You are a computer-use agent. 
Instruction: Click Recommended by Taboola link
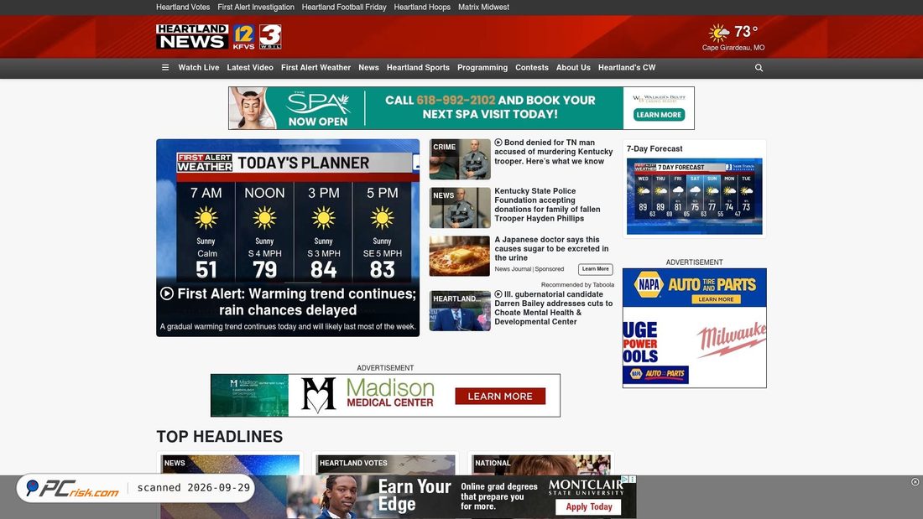coord(577,285)
